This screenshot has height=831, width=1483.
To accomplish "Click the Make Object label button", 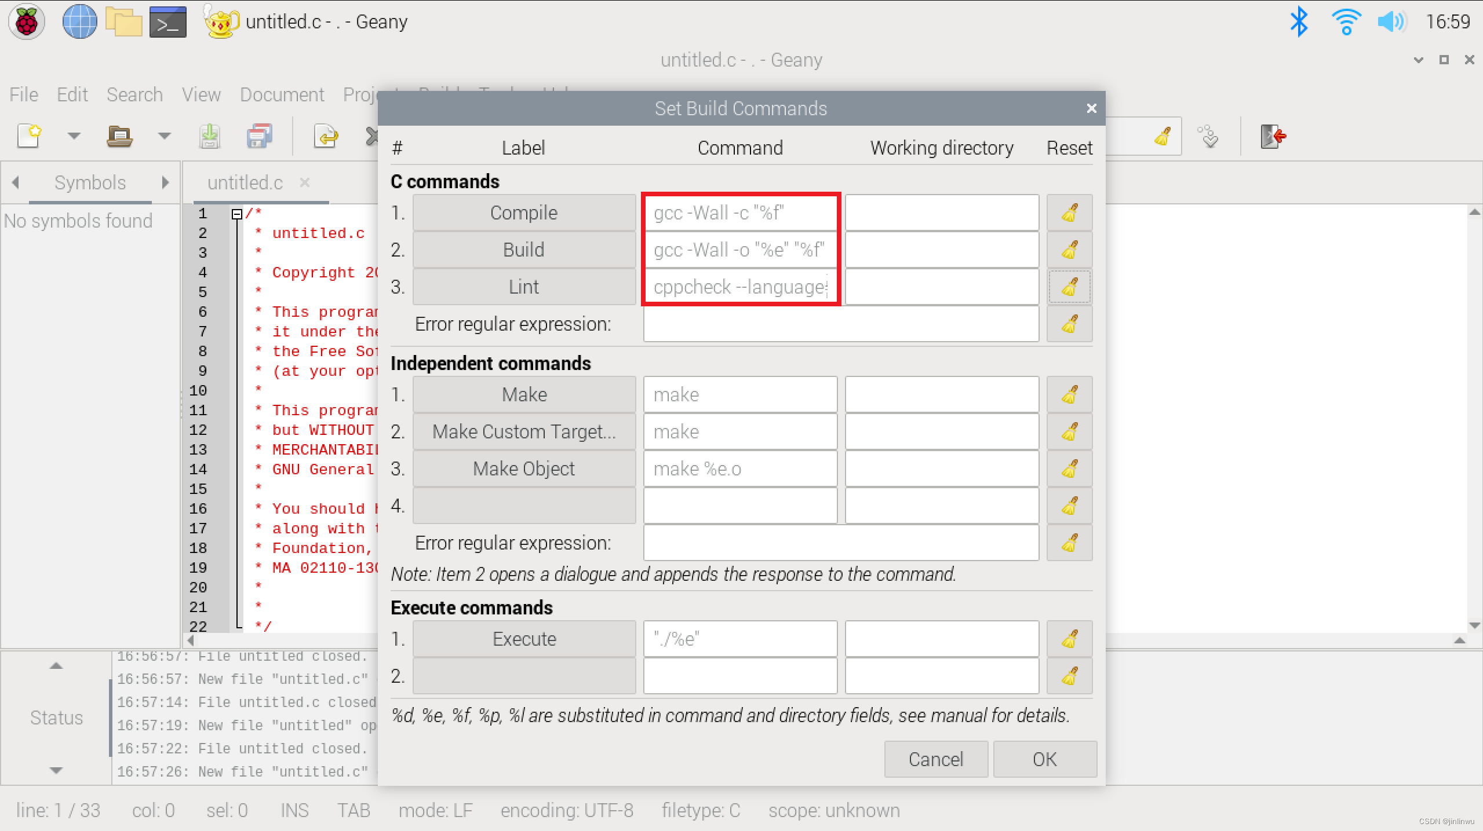I will coord(524,468).
